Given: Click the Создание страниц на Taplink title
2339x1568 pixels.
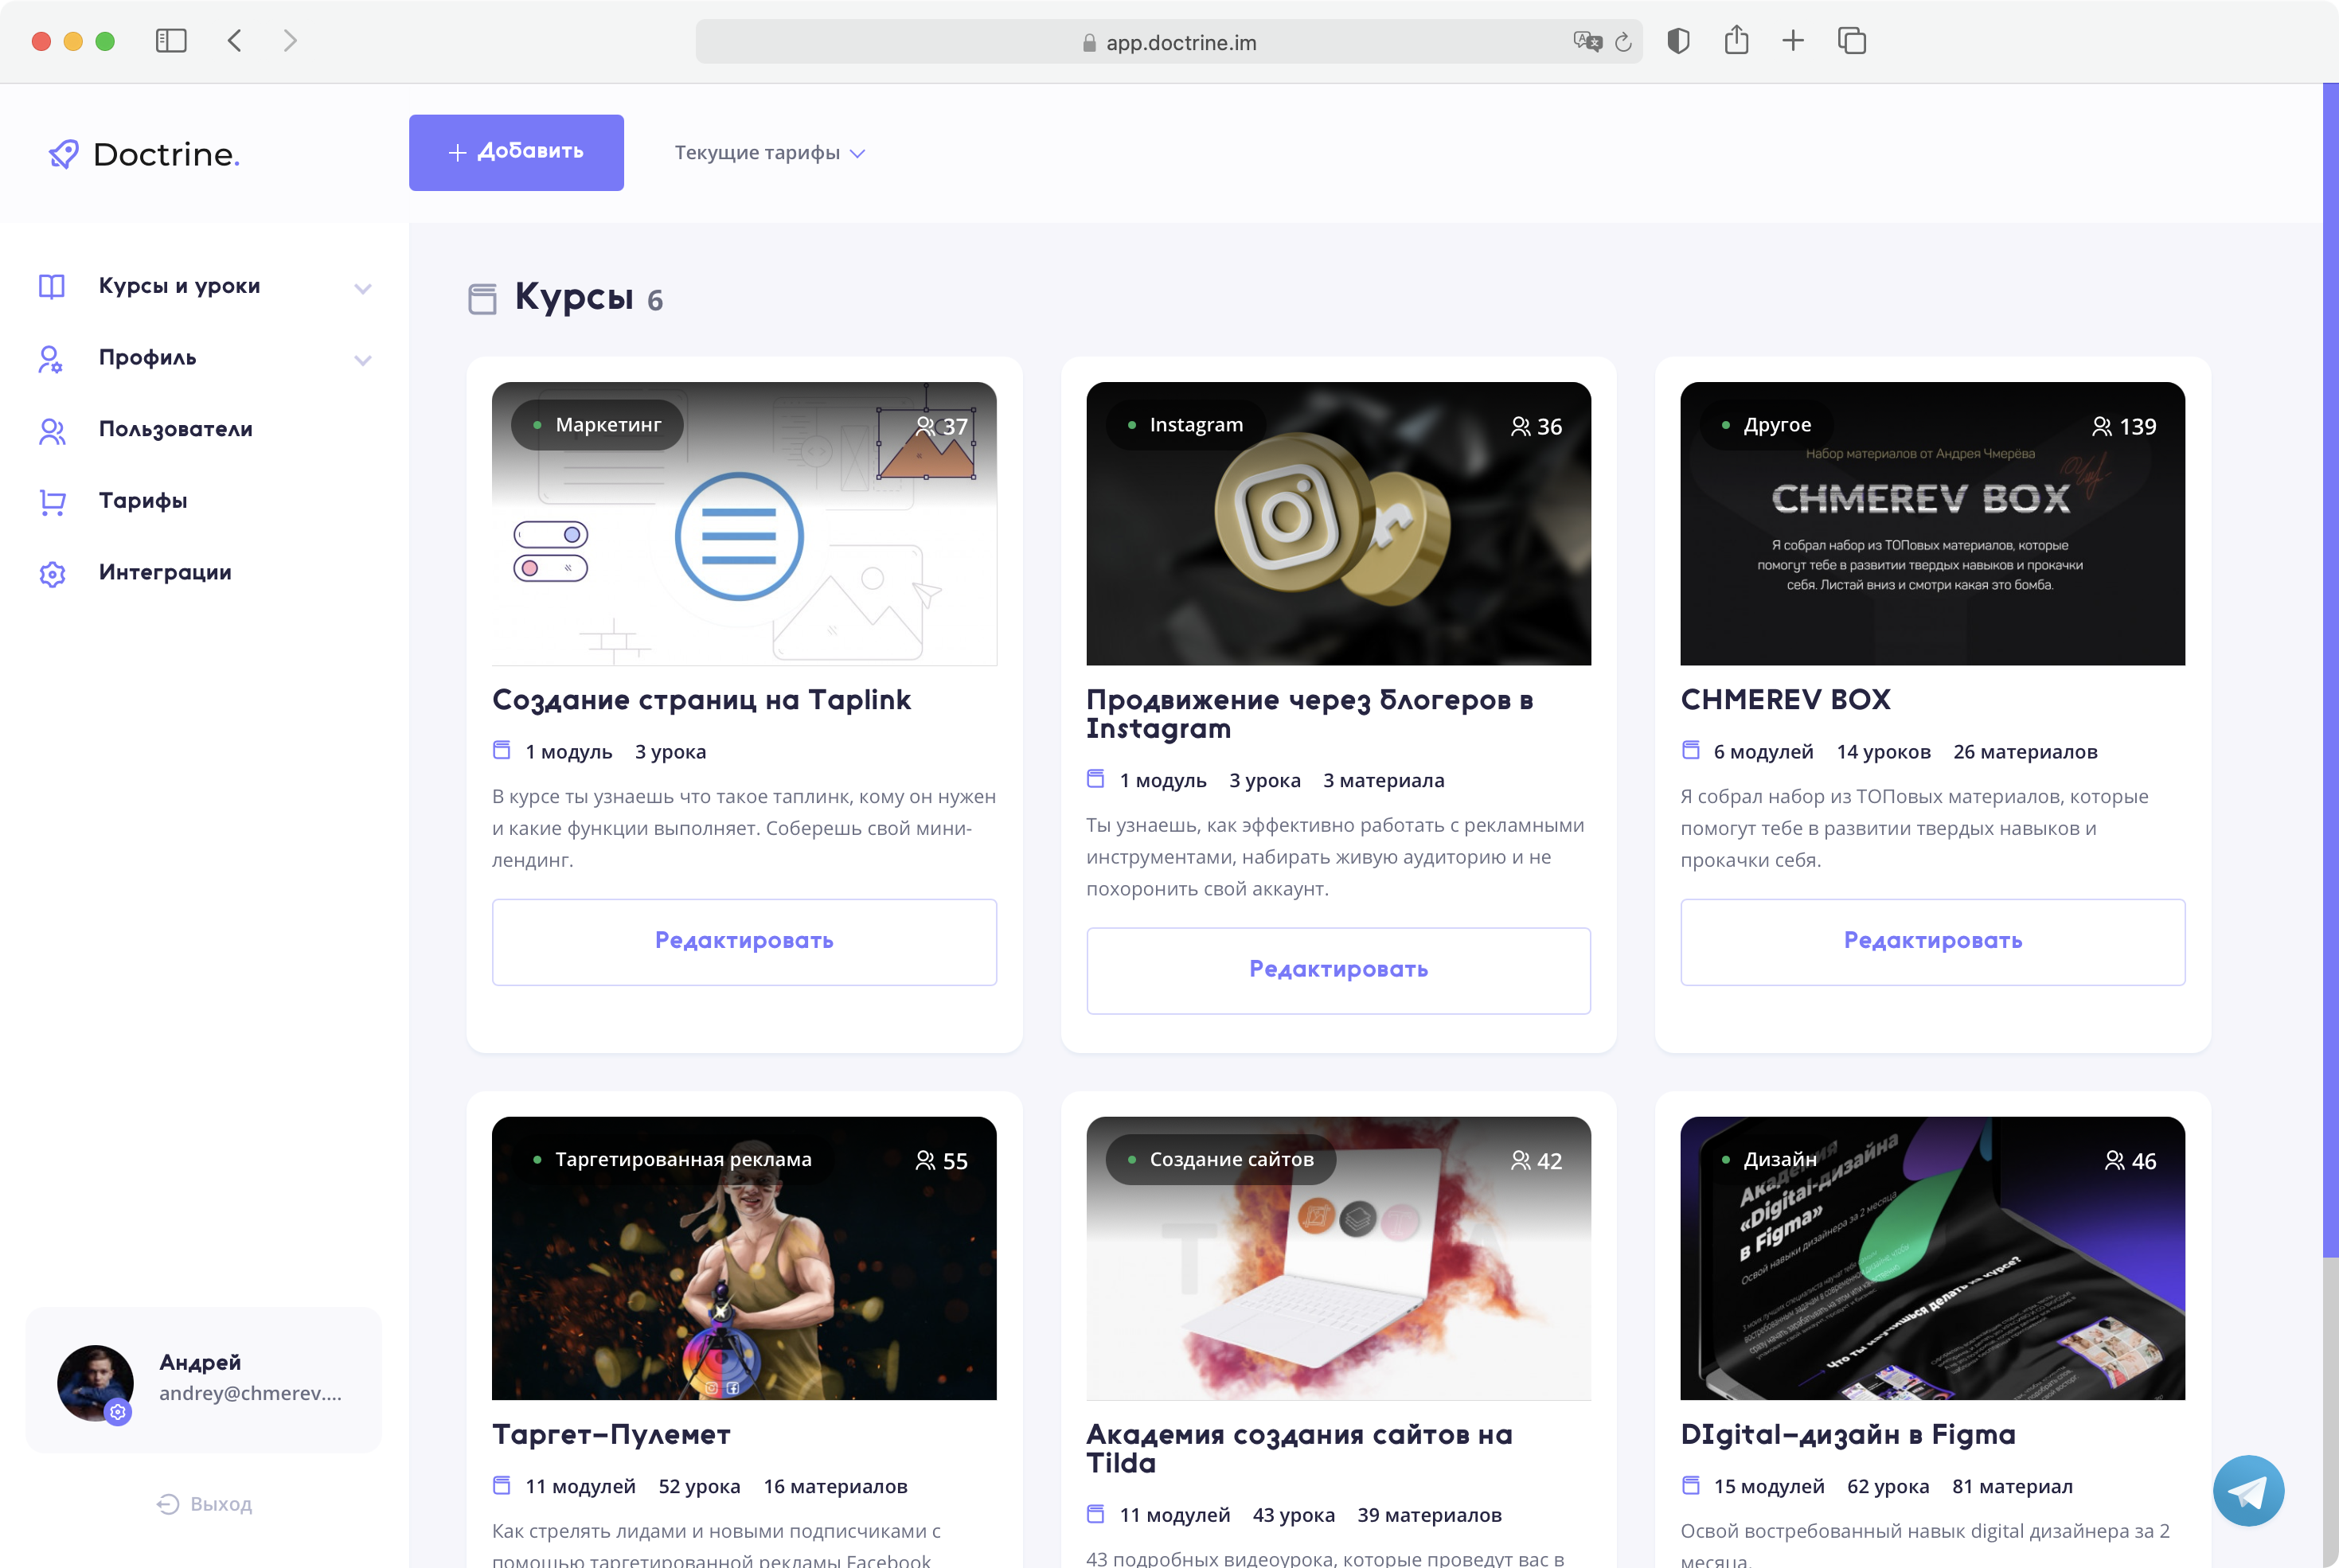Looking at the screenshot, I should pyautogui.click(x=701, y=700).
